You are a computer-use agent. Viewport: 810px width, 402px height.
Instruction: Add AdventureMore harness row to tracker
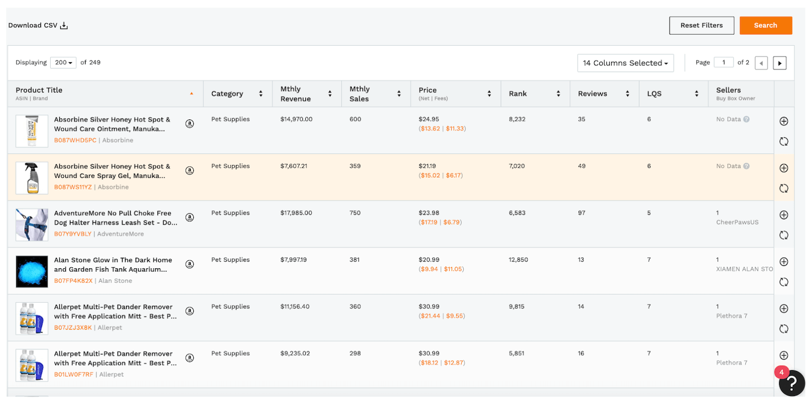[784, 215]
